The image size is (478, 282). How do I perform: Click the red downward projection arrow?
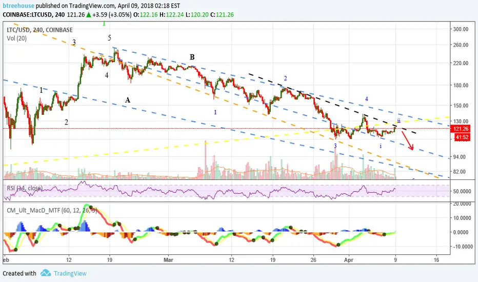pyautogui.click(x=408, y=140)
